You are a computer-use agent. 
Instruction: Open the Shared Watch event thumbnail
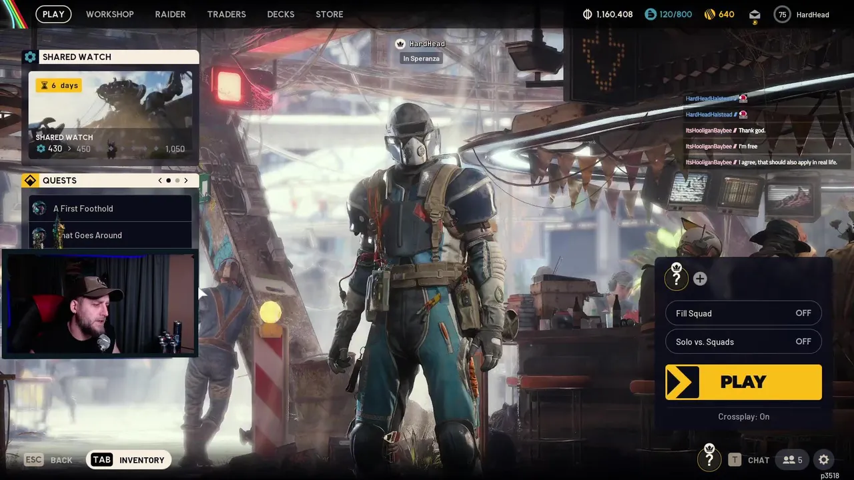[x=110, y=115]
